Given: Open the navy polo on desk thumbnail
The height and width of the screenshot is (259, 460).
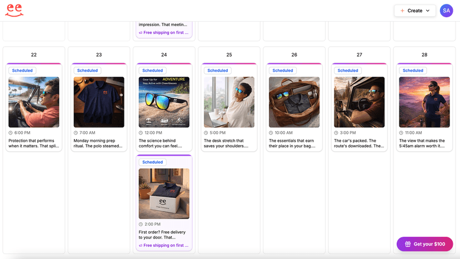Looking at the screenshot, I should pos(99,102).
